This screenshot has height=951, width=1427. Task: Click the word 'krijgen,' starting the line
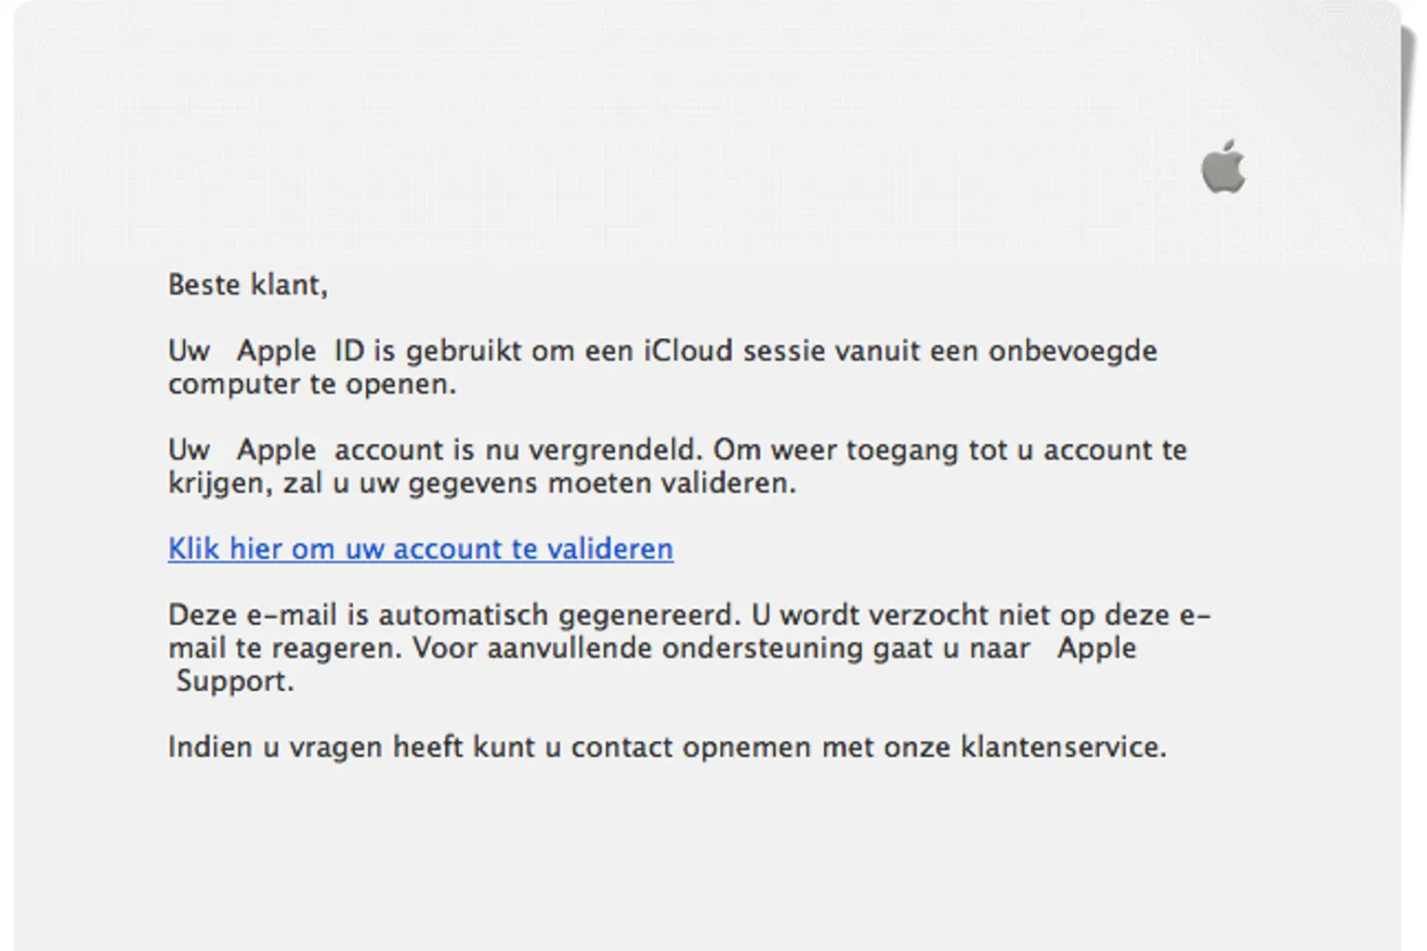click(x=220, y=484)
